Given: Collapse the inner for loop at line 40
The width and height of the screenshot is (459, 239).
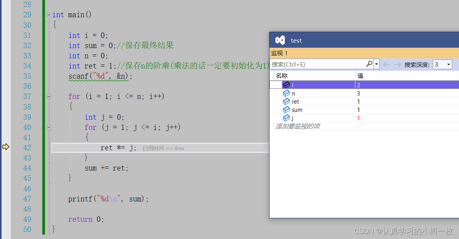Looking at the screenshot, I should click(49, 128).
